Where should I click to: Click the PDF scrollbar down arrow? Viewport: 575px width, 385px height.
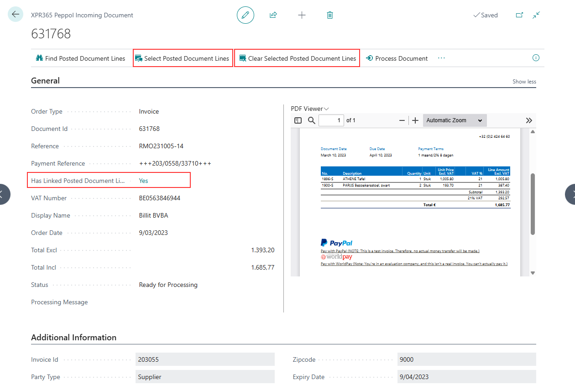[x=533, y=273]
